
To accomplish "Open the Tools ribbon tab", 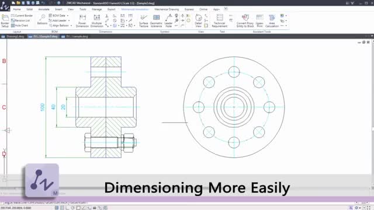I will [83, 9].
